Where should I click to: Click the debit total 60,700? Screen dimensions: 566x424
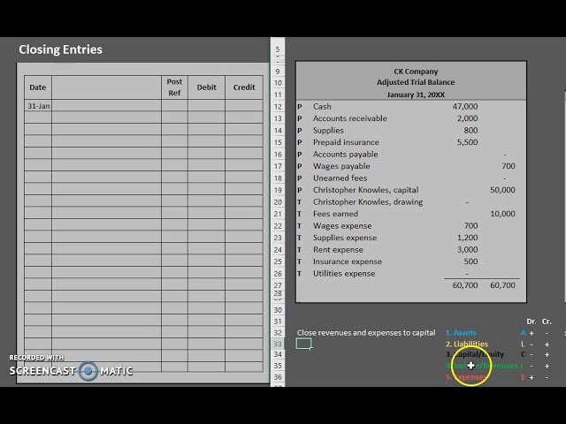pyautogui.click(x=465, y=285)
